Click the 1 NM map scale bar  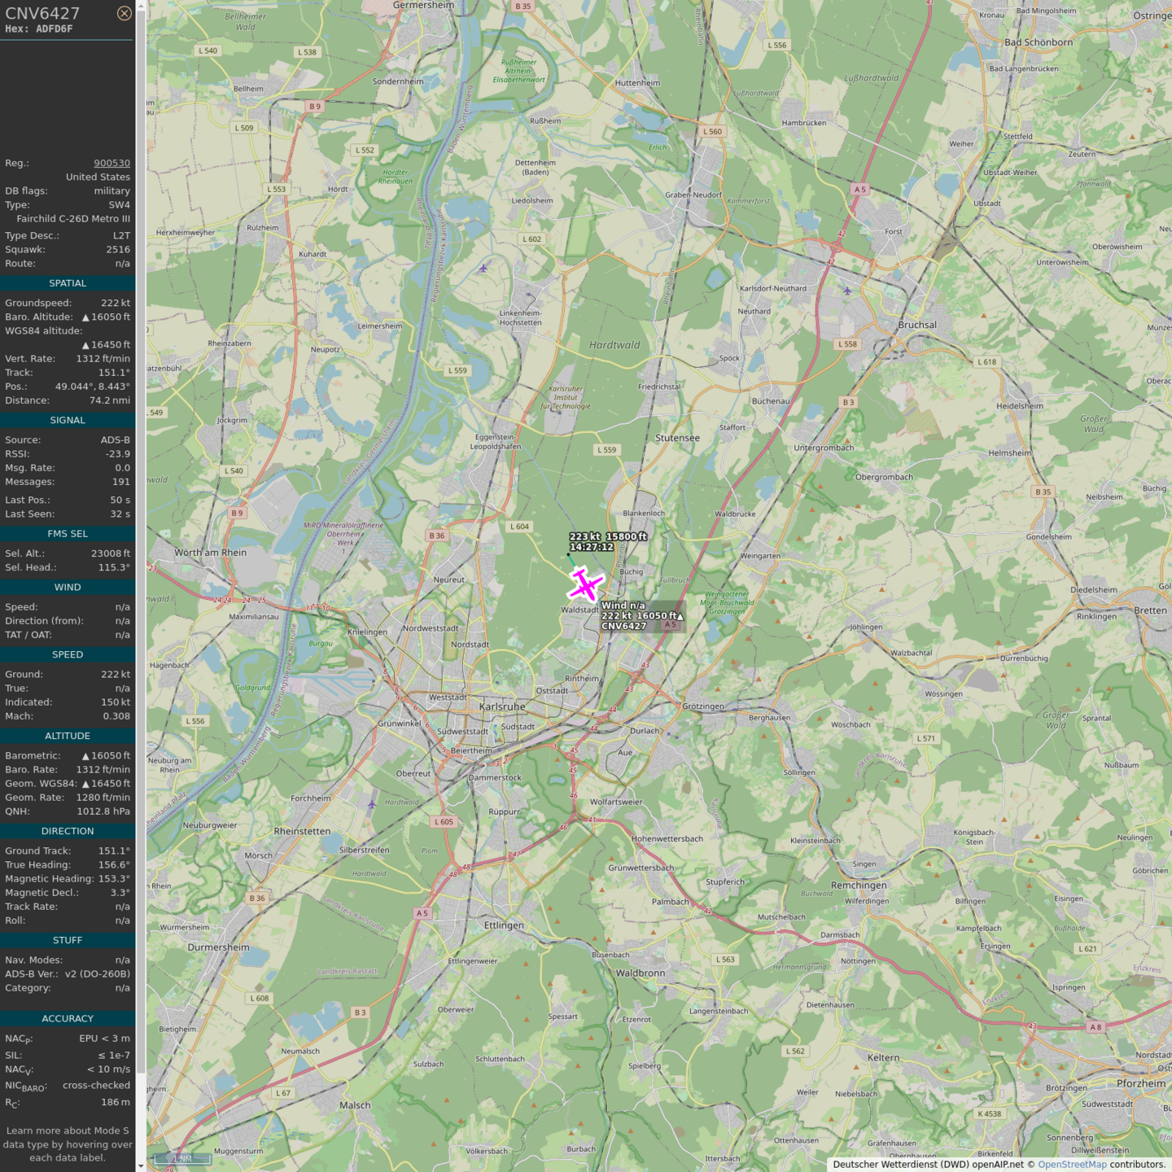click(x=182, y=1158)
